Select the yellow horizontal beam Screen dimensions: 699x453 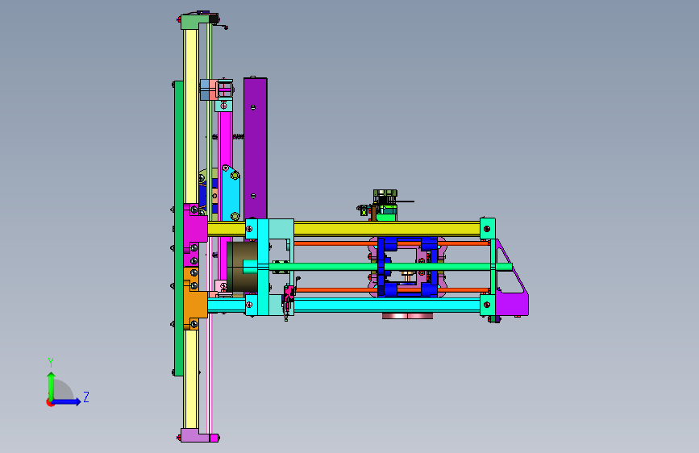click(x=343, y=229)
